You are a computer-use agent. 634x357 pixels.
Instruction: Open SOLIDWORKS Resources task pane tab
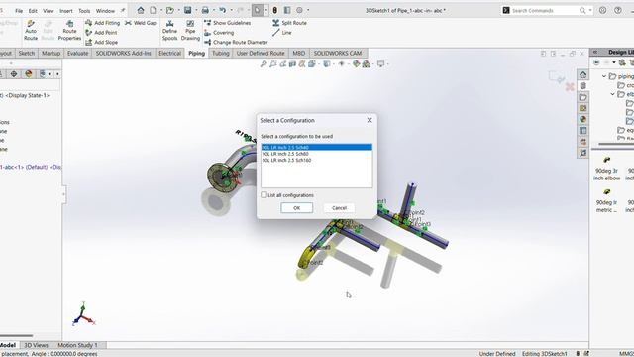582,75
